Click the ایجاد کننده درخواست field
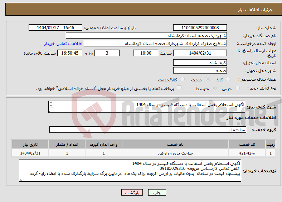 tap(155, 44)
